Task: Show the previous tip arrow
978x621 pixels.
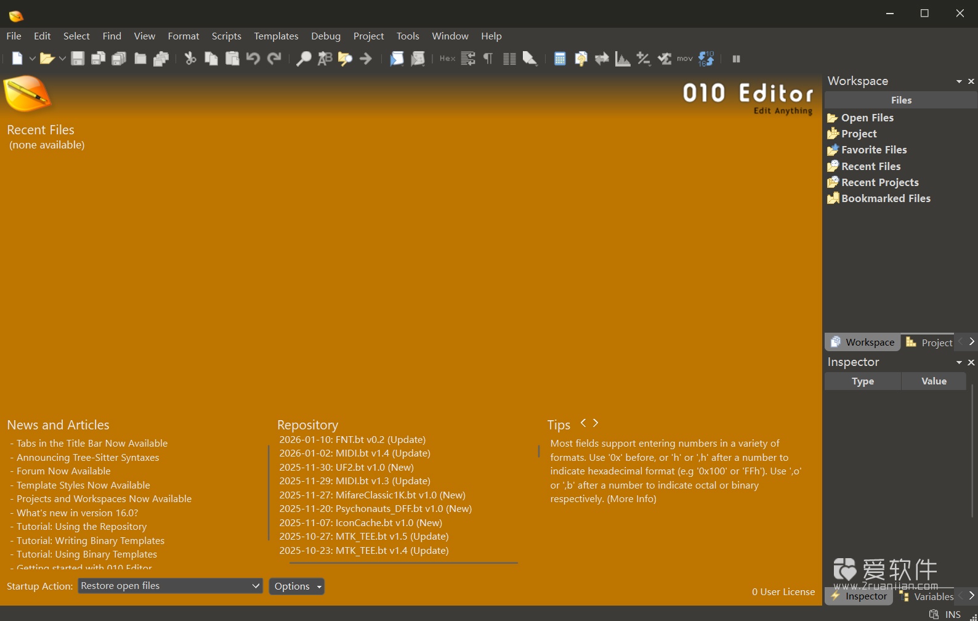Action: (583, 423)
